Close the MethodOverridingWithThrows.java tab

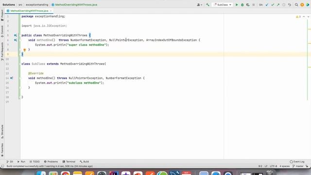(51, 11)
